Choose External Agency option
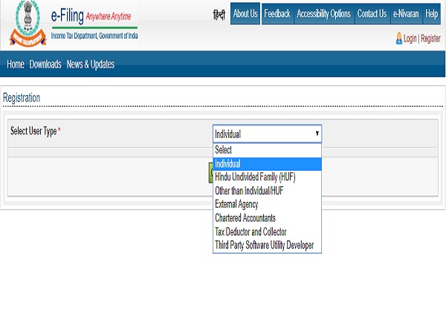Image resolution: width=446 pixels, height=334 pixels. (x=267, y=205)
